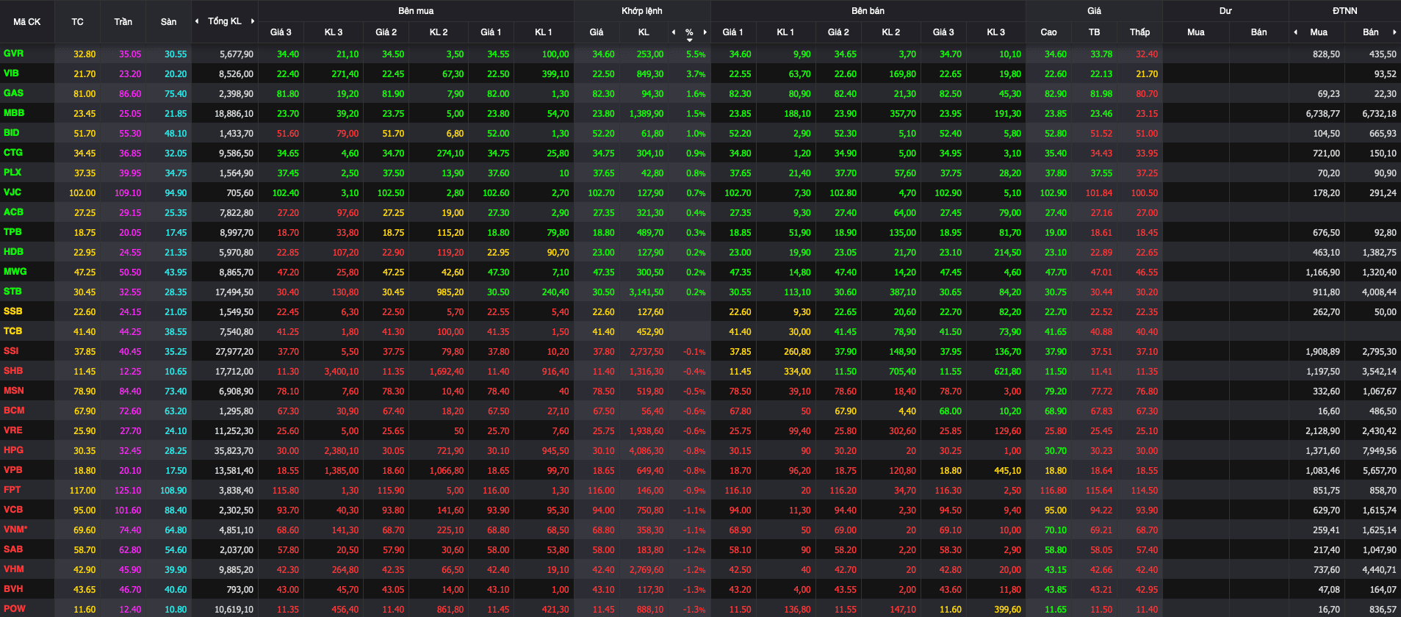The width and height of the screenshot is (1401, 617).
Task: Click KL 1 header under Bên bán
Action: pos(786,32)
